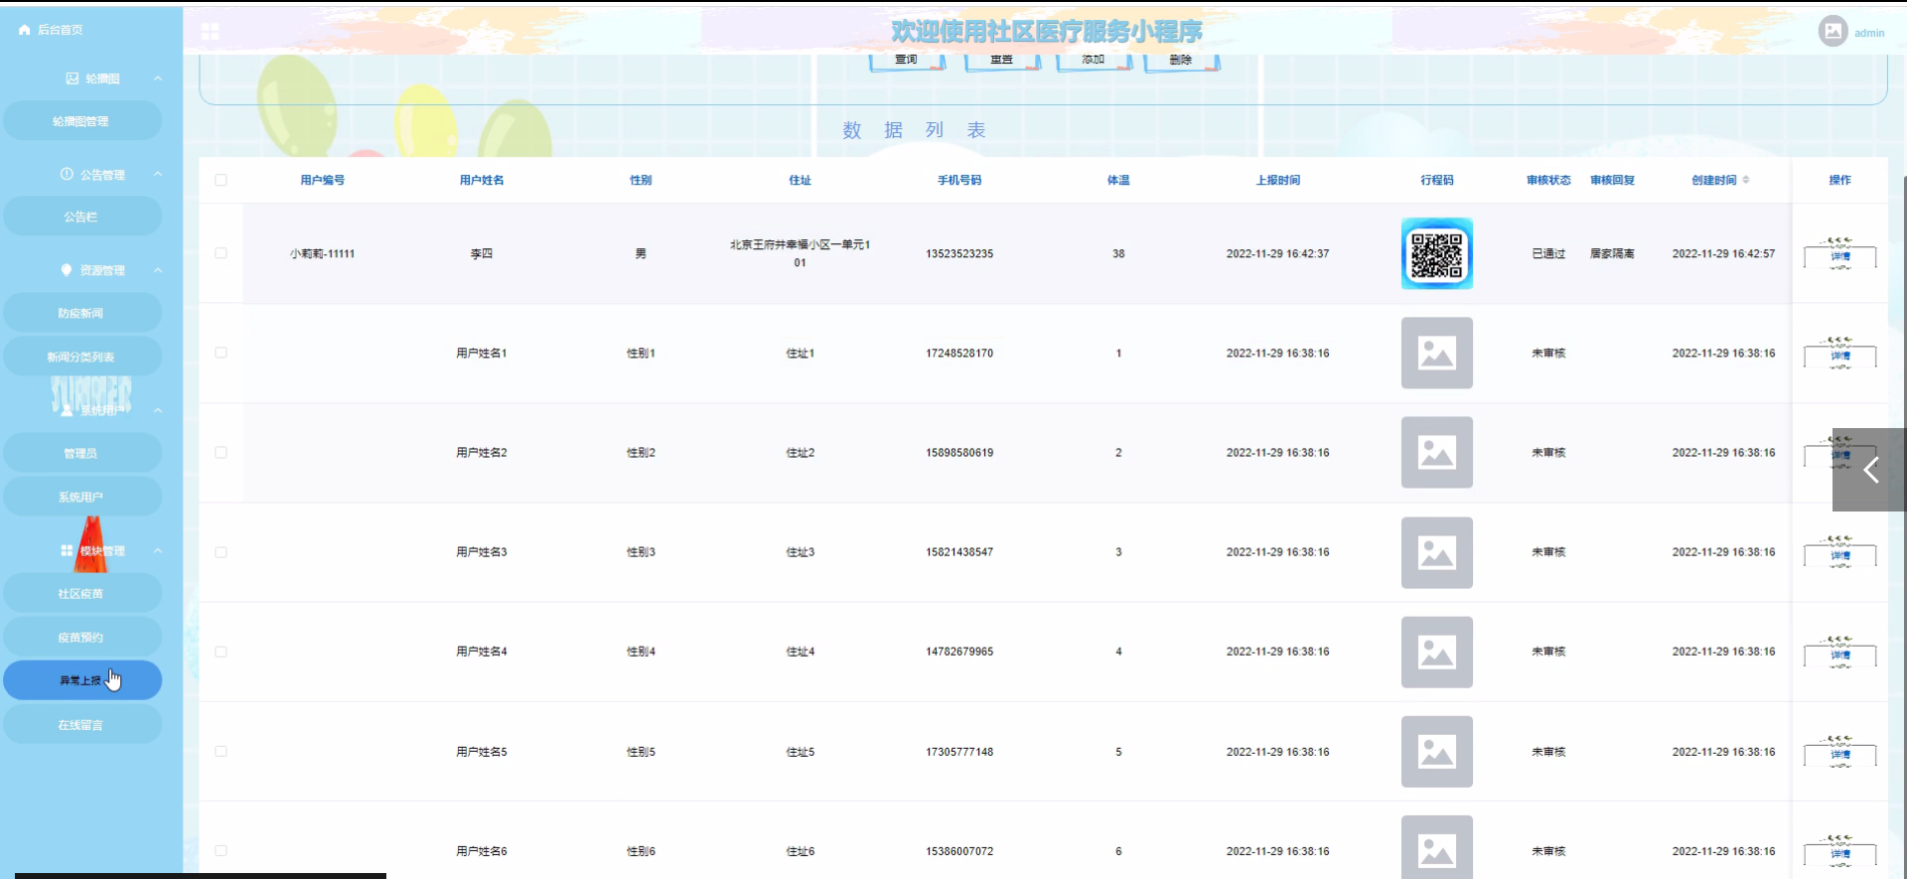Screen dimensions: 1907x879
Task: Open placeholder image in 用户姓名5 row
Action: pyautogui.click(x=1436, y=752)
